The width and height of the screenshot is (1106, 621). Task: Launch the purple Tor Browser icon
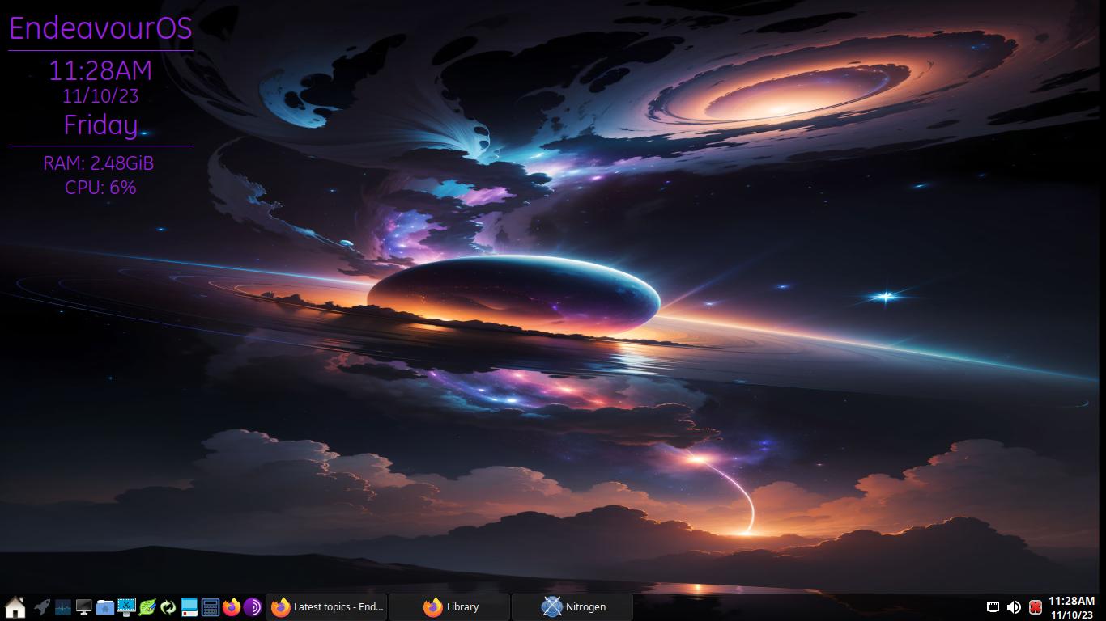coord(253,606)
